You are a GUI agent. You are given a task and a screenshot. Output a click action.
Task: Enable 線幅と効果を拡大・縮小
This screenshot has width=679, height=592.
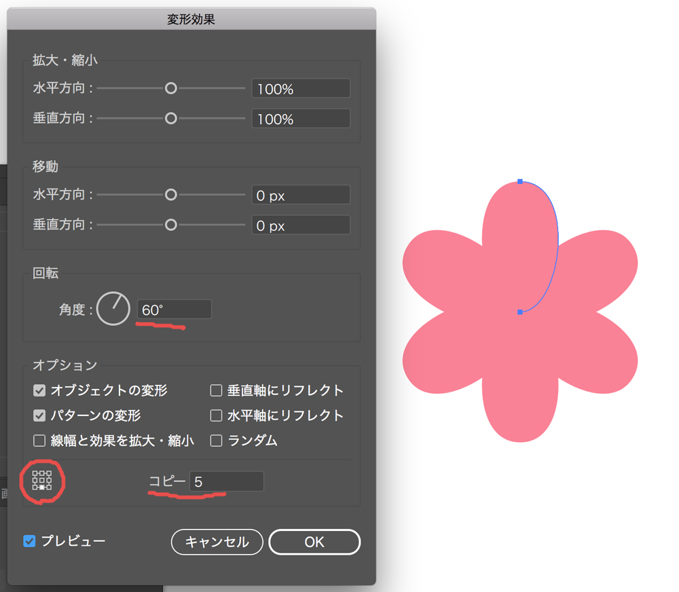(39, 441)
